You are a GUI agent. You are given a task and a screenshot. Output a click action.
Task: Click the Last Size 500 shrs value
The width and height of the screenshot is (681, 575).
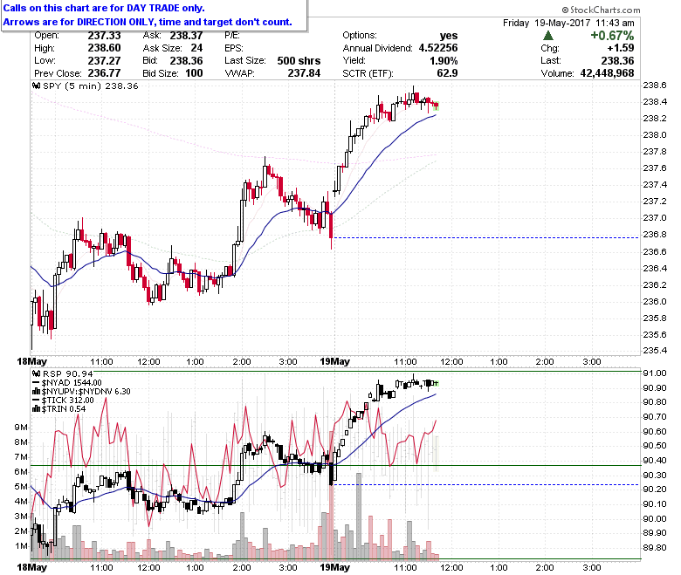[x=299, y=61]
